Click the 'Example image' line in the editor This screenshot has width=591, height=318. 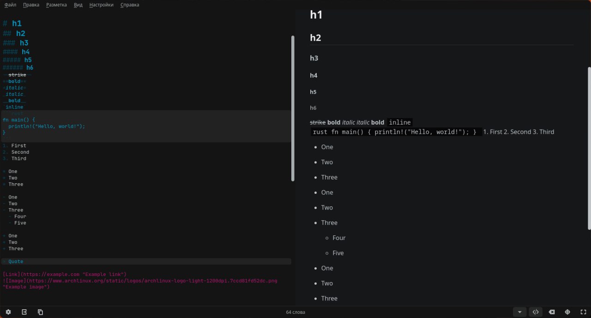coord(26,287)
